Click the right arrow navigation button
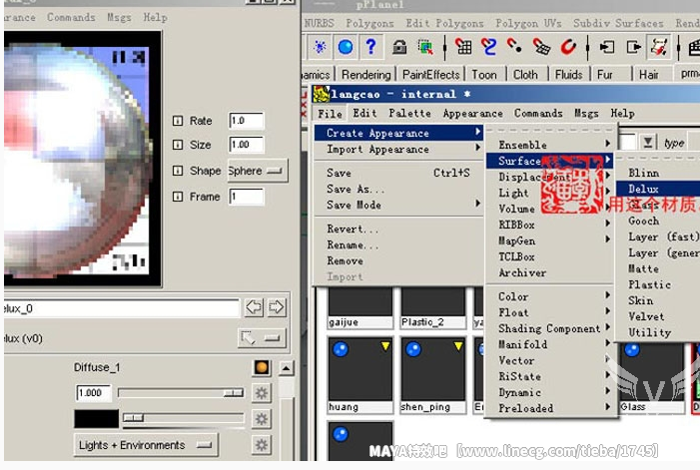This screenshot has height=470, width=700. coord(277,307)
